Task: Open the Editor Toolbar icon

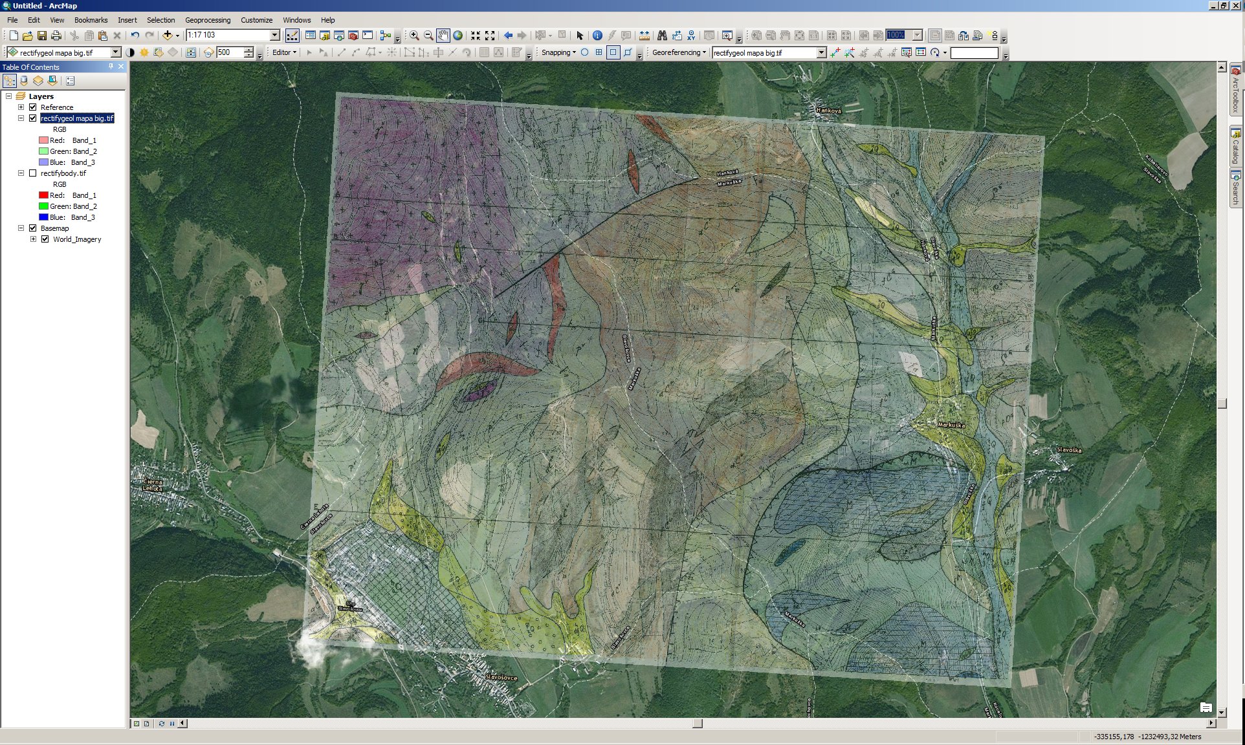Action: click(292, 36)
